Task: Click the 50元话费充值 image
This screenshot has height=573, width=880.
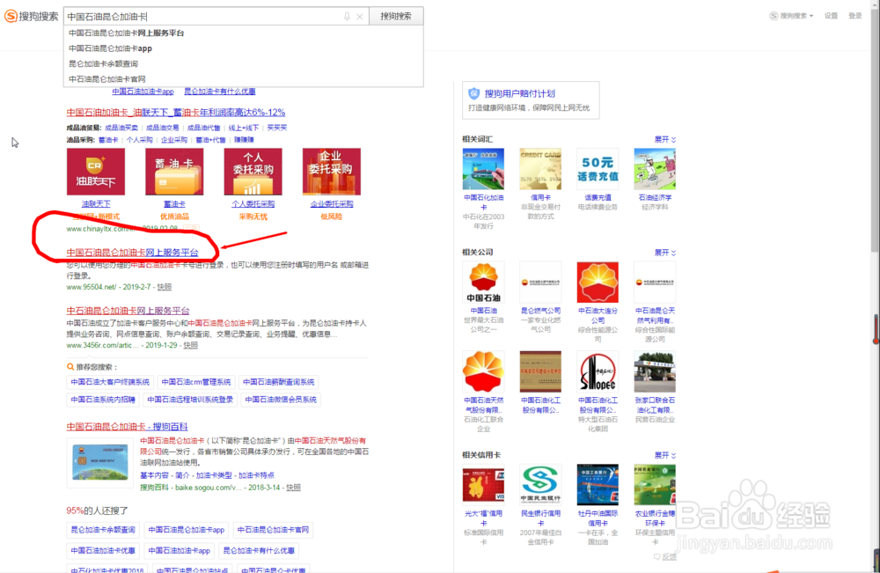Action: [598, 169]
